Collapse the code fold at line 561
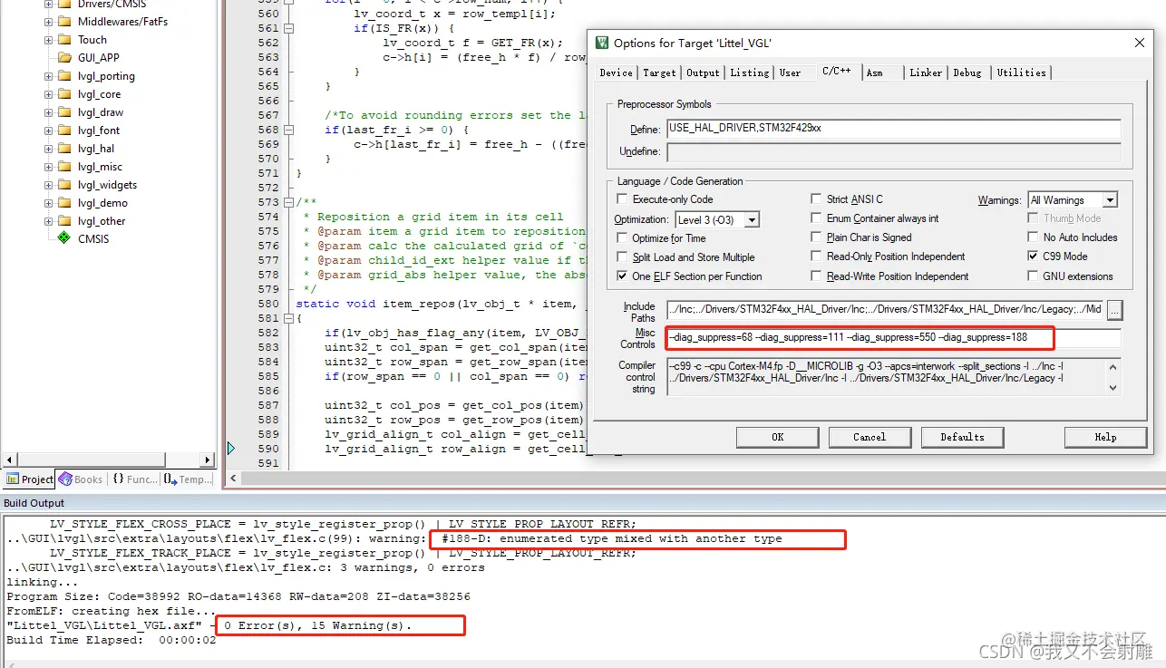 [289, 28]
